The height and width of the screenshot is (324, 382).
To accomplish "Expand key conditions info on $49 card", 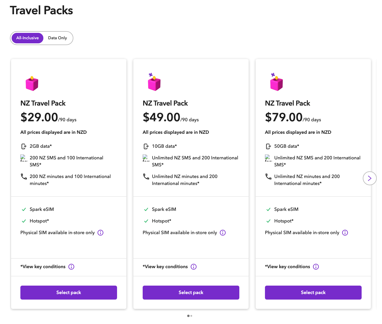I will pyautogui.click(x=194, y=267).
